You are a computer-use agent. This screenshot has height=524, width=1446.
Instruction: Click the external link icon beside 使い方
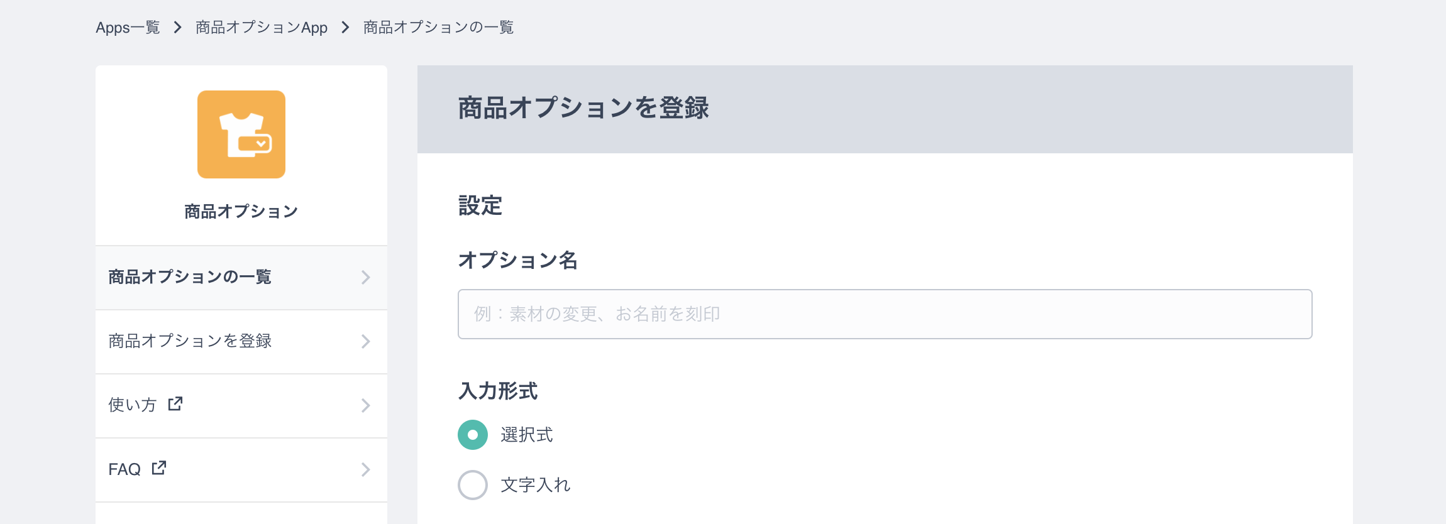click(175, 404)
